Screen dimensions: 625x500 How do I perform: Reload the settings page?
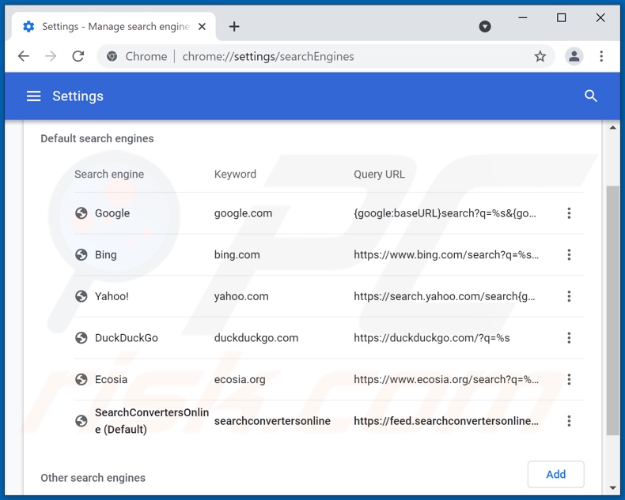coord(78,56)
